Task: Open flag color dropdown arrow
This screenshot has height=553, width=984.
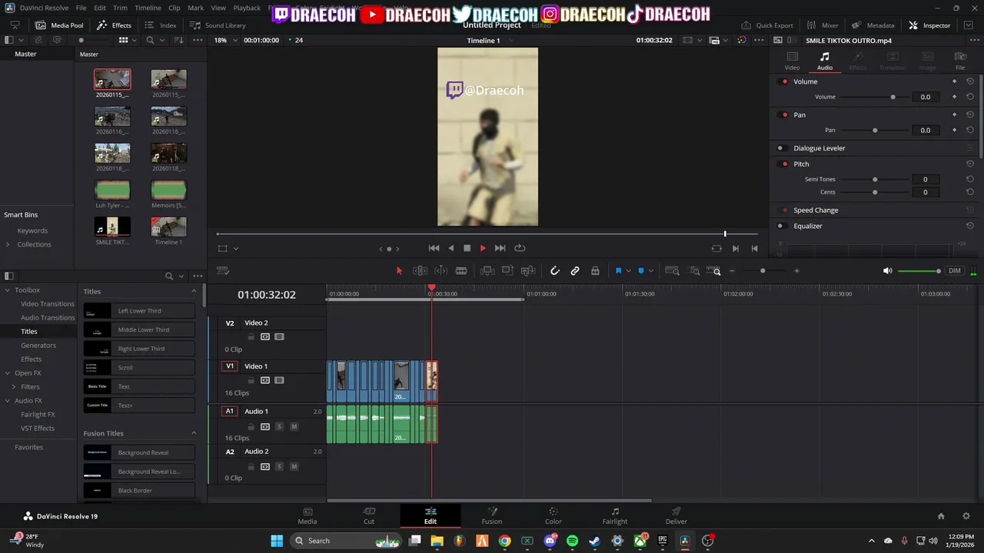Action: pyautogui.click(x=628, y=271)
